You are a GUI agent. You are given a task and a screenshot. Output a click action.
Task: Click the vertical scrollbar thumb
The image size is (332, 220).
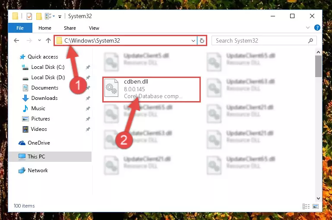click(318, 66)
